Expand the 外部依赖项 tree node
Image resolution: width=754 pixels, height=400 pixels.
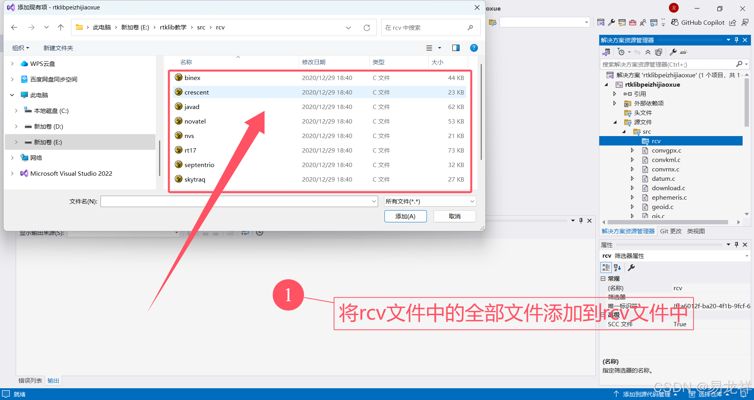(615, 103)
